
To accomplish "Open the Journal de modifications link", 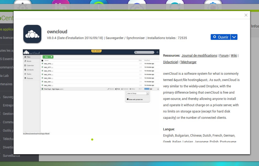I will pyautogui.click(x=199, y=56).
